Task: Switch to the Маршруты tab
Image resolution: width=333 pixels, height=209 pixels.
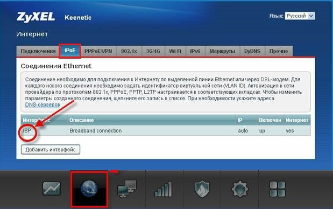Action: click(x=222, y=51)
